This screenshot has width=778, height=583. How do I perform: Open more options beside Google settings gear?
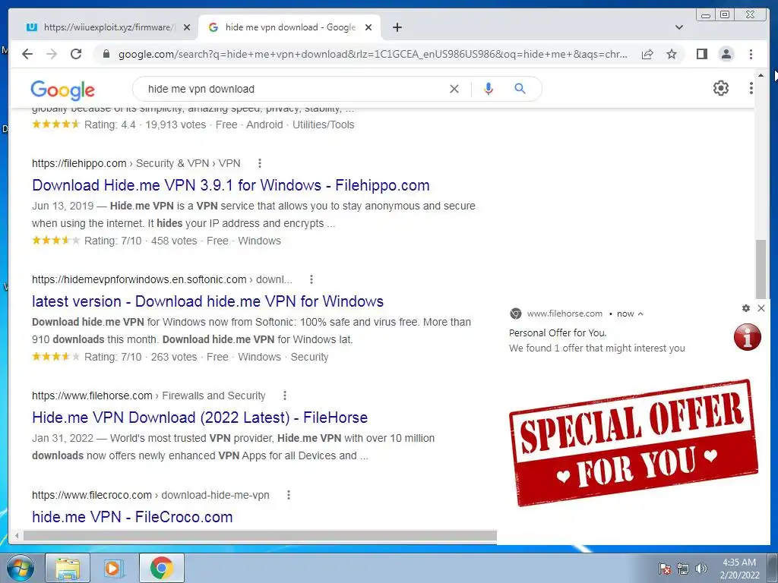point(751,88)
